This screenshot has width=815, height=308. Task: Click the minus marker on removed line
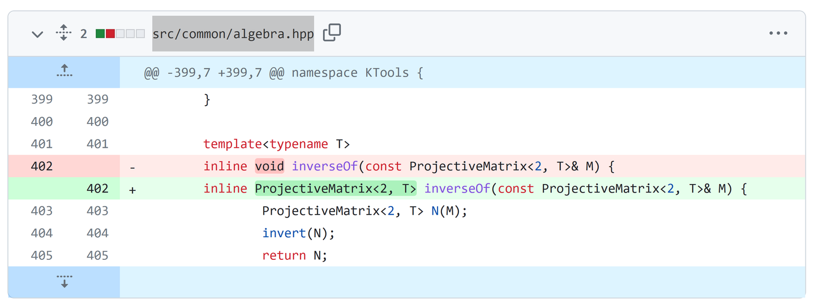[x=132, y=168]
